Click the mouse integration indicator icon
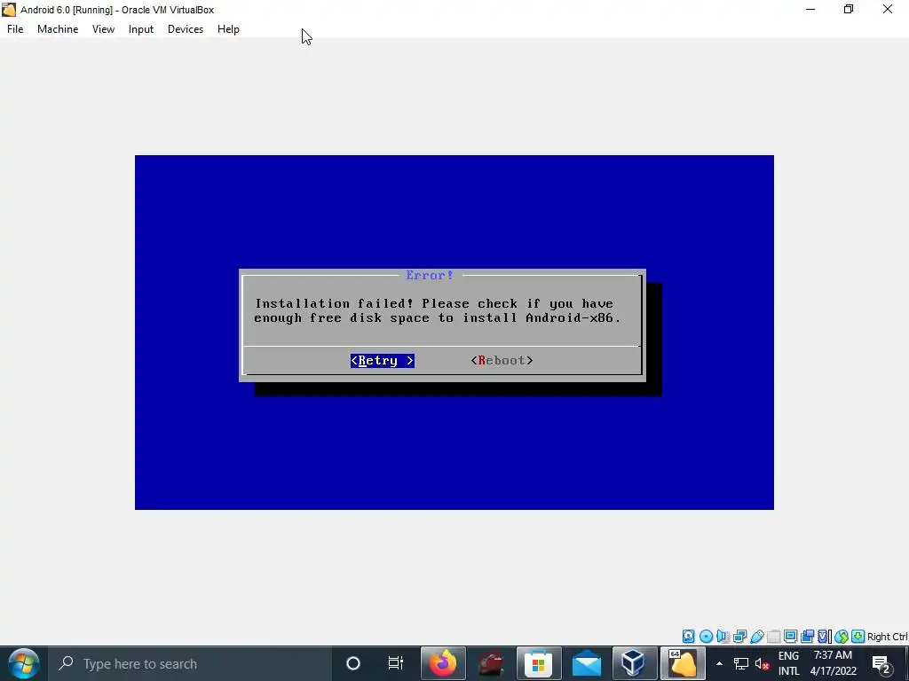909x681 pixels. tap(842, 637)
